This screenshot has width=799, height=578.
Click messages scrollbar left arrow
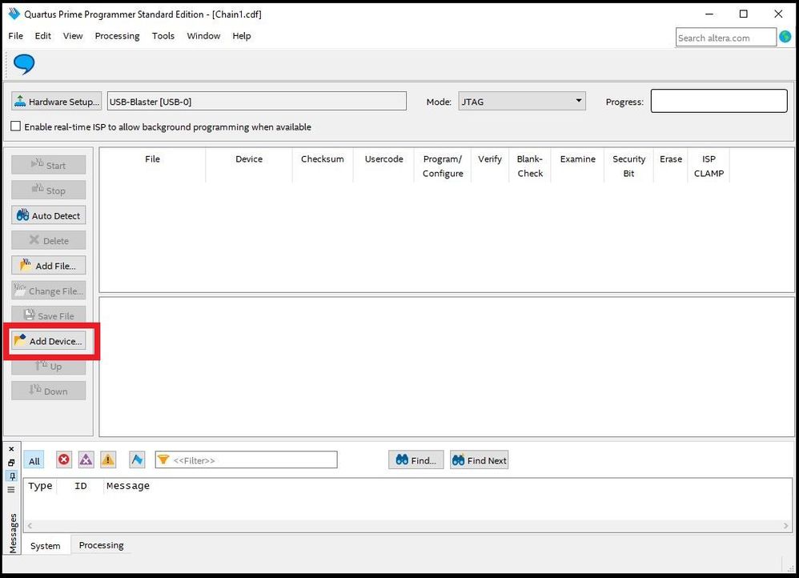(30, 525)
